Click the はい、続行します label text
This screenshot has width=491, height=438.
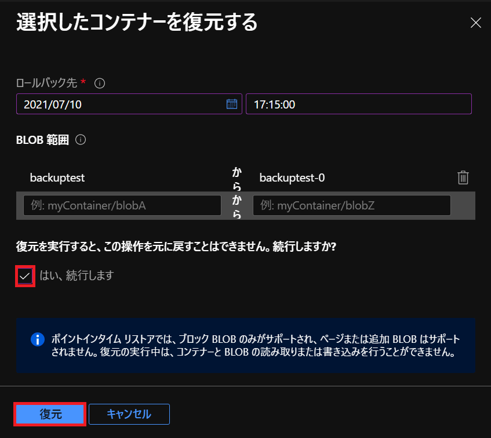tap(77, 276)
